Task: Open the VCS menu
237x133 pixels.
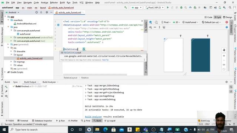Action: point(81,3)
